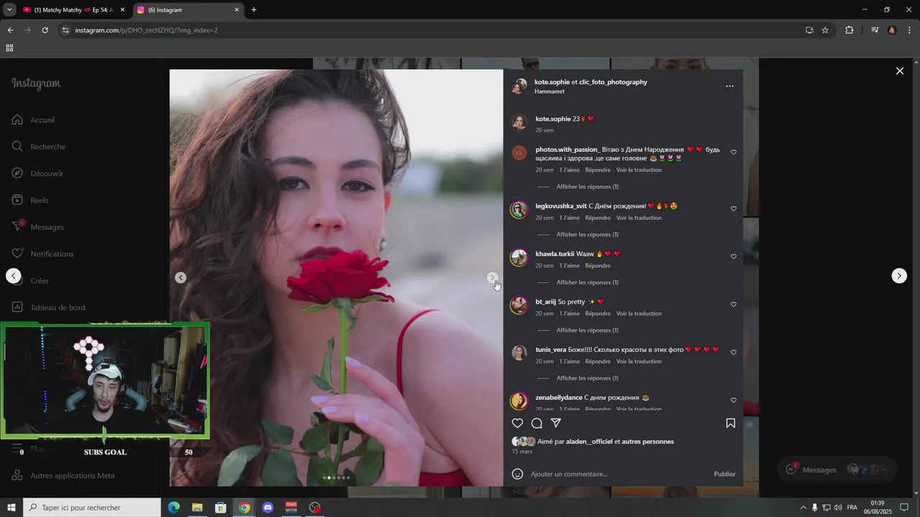Click the Instagram logo in the sidebar
The width and height of the screenshot is (920, 517).
[x=36, y=83]
